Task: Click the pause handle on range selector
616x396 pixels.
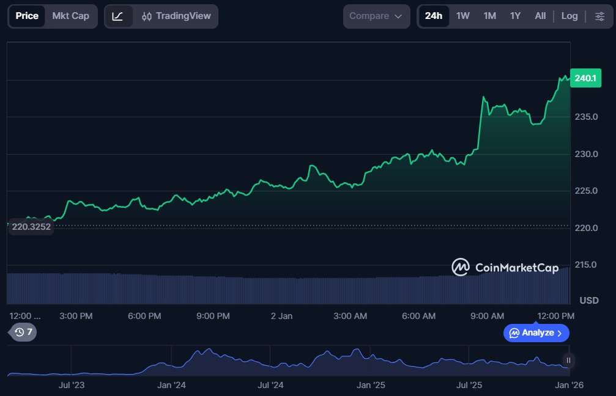Action: point(568,361)
